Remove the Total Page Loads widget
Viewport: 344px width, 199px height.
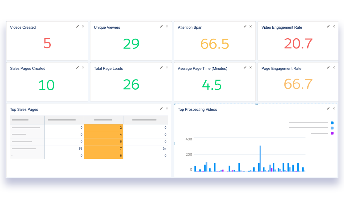pos(167,67)
